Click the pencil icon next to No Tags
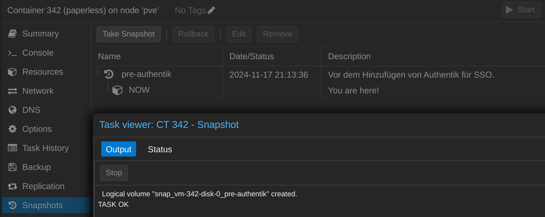 tap(211, 11)
